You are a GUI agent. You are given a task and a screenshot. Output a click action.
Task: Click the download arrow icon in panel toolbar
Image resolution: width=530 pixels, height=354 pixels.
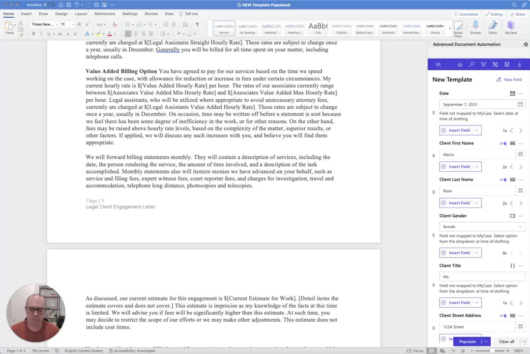point(520,64)
